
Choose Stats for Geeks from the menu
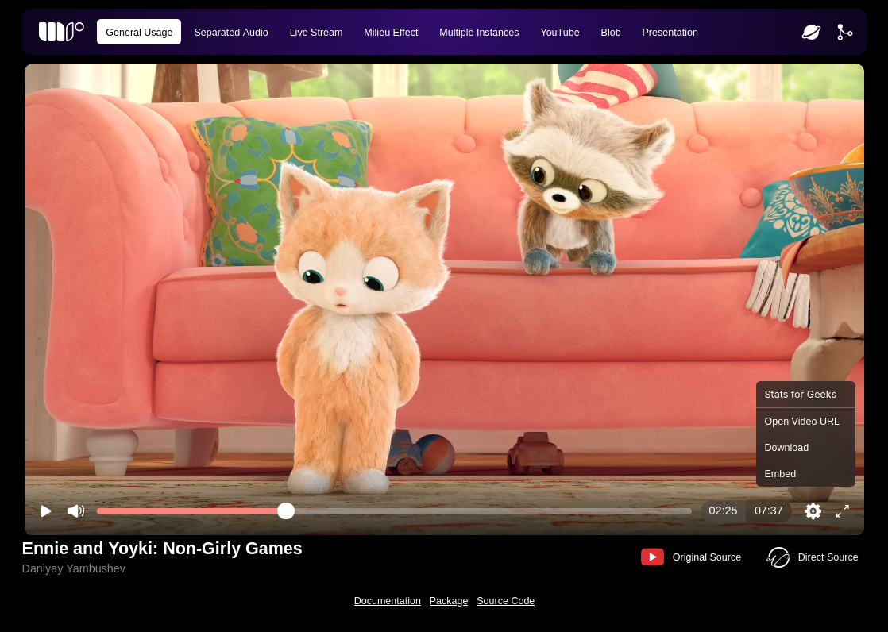(x=801, y=395)
